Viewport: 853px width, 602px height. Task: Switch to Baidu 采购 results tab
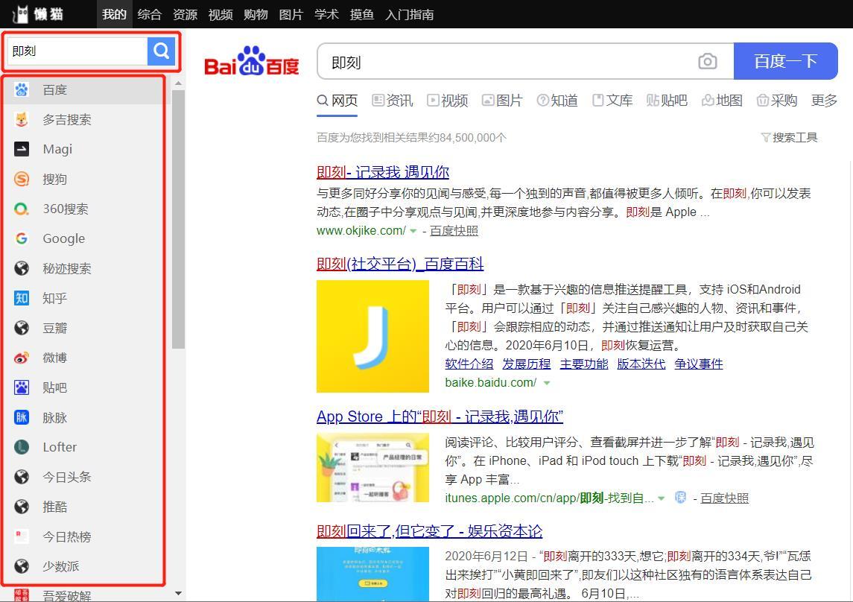(777, 101)
